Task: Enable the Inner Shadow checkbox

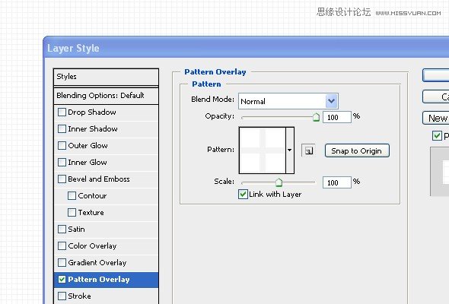Action: pyautogui.click(x=62, y=128)
